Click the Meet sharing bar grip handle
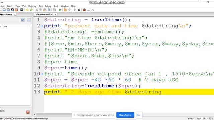214x120 pixels. pos(74,115)
